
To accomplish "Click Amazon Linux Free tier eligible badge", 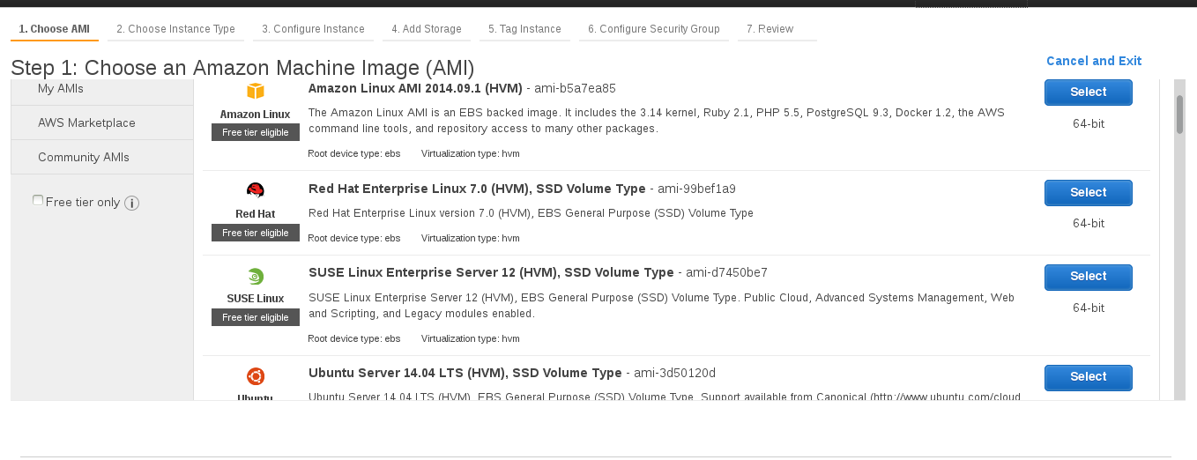I will [256, 132].
